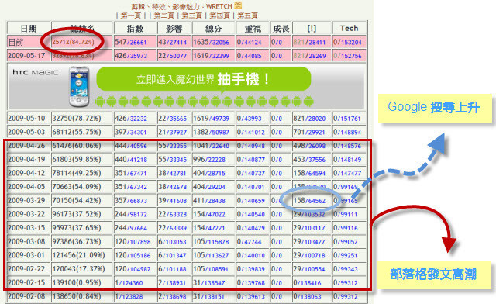
Task: Select the 2009-05-17 date cell
Action: point(29,55)
